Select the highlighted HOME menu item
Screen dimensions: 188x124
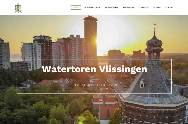coord(76,8)
